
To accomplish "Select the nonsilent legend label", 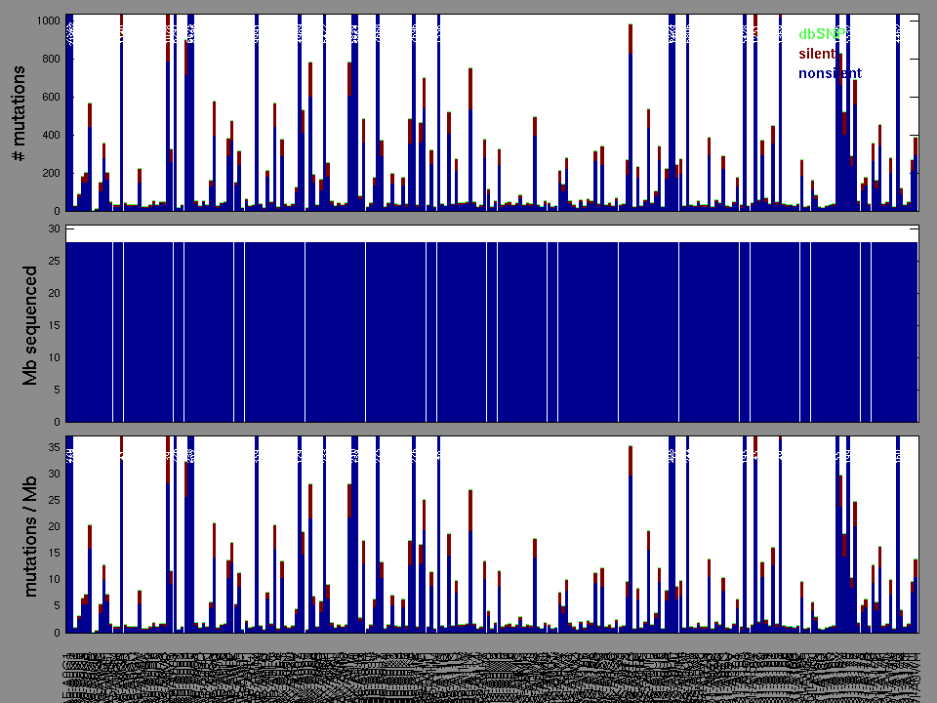I will pos(830,73).
